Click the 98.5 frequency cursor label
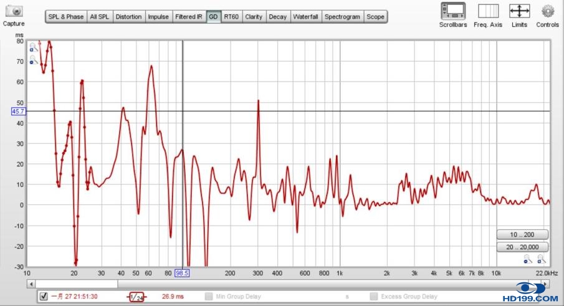This screenshot has width=564, height=306. pos(182,273)
